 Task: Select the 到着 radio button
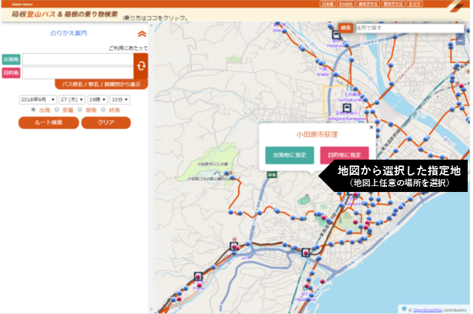pos(57,110)
